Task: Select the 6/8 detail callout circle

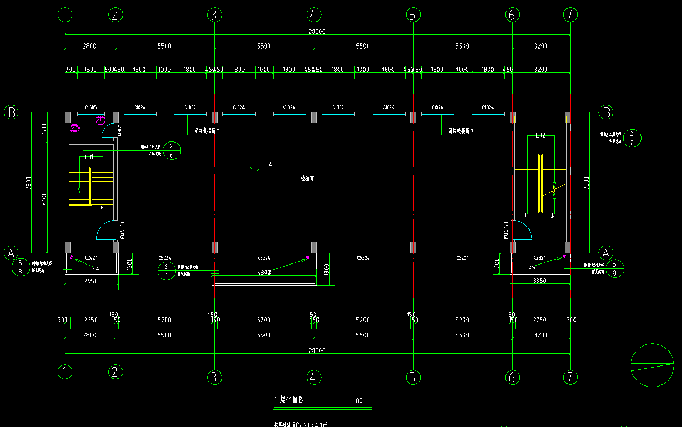Action: click(x=166, y=270)
